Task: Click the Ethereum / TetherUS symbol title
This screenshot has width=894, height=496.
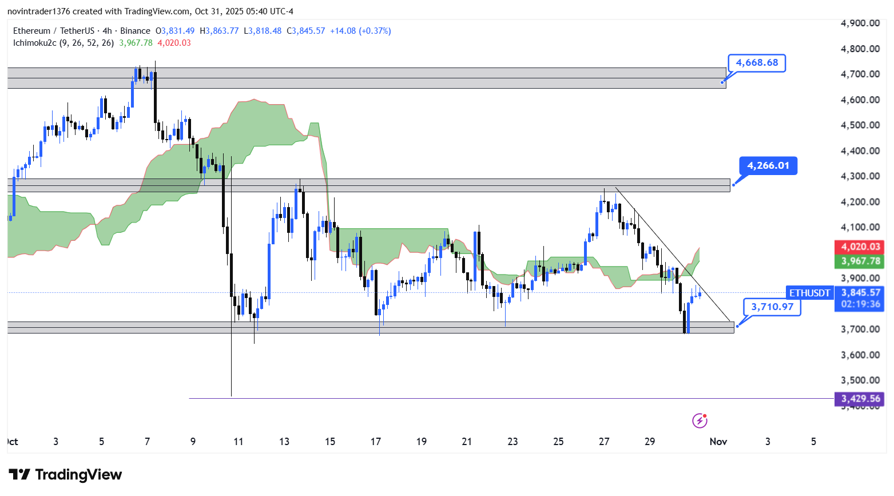Action: [53, 31]
